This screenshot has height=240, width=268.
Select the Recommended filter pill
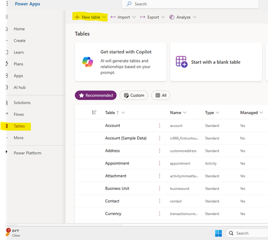pyautogui.click(x=96, y=95)
